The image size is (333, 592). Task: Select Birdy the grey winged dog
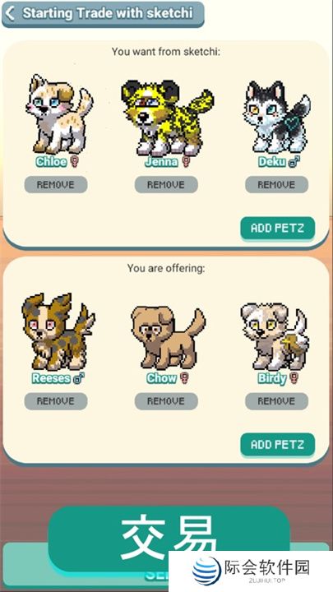pos(275,335)
